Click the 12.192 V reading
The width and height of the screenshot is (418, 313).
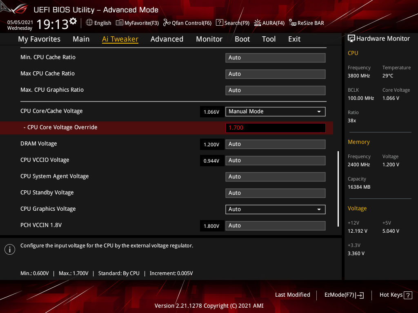tap(358, 231)
